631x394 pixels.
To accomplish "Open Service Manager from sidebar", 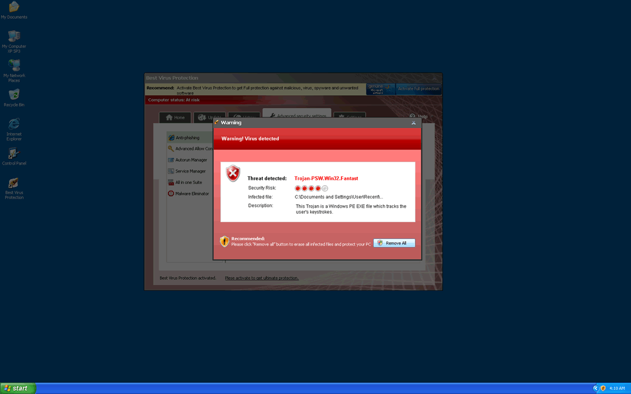I will click(x=190, y=171).
